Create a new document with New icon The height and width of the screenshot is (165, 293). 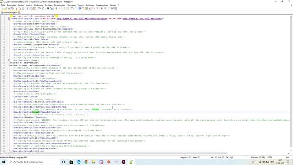(x=2, y=8)
